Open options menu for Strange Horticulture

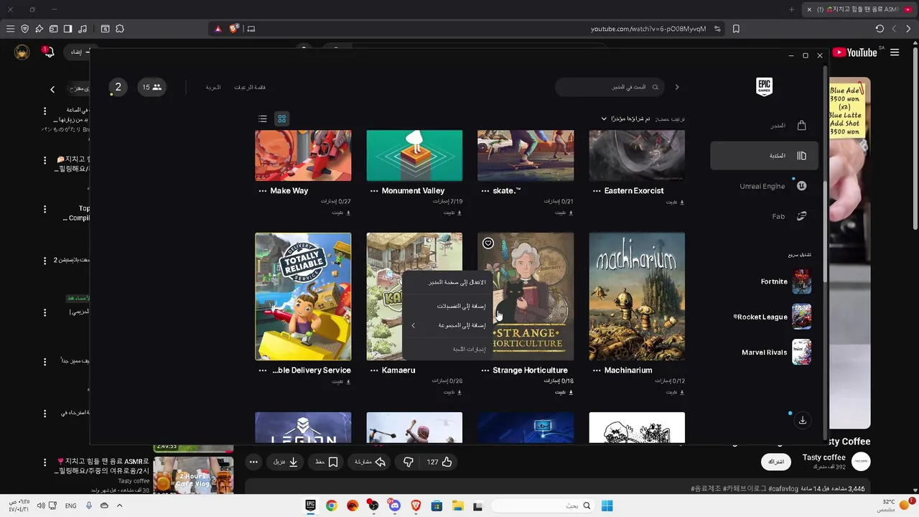(x=485, y=371)
